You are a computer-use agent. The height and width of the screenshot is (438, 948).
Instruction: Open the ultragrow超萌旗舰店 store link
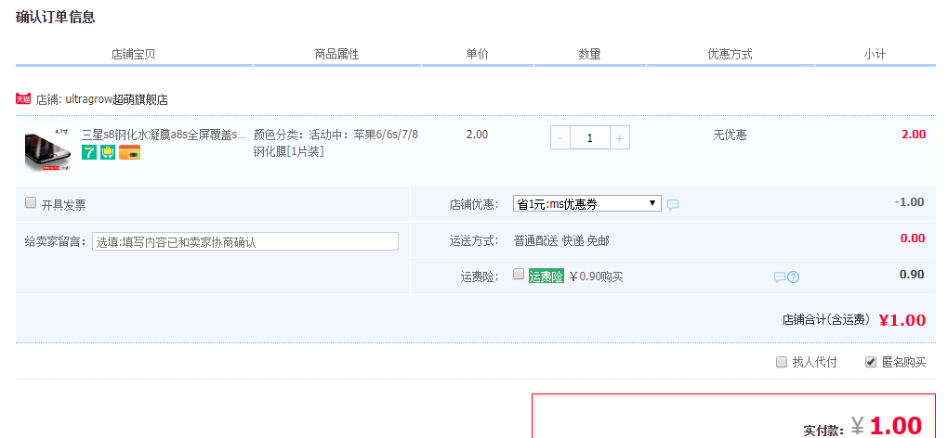click(115, 99)
